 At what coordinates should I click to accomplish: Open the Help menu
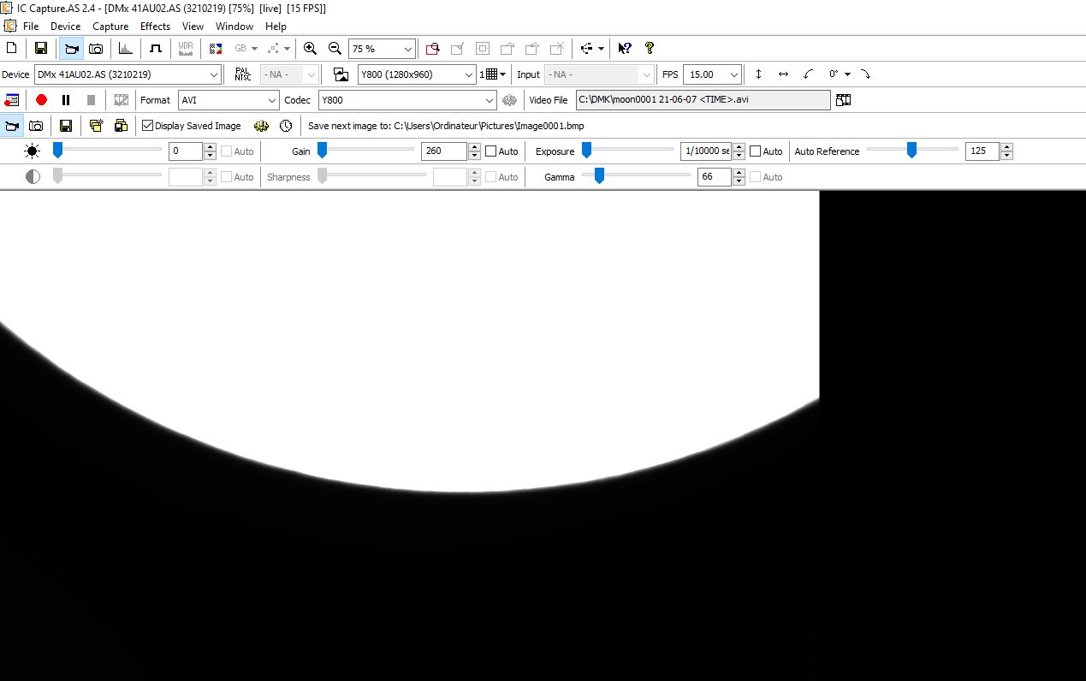pyautogui.click(x=276, y=27)
